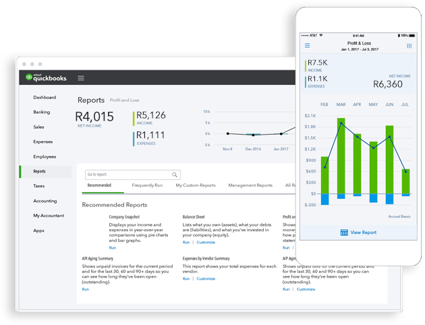Select Banking from the left navigation
The image size is (425, 325).
click(x=41, y=112)
